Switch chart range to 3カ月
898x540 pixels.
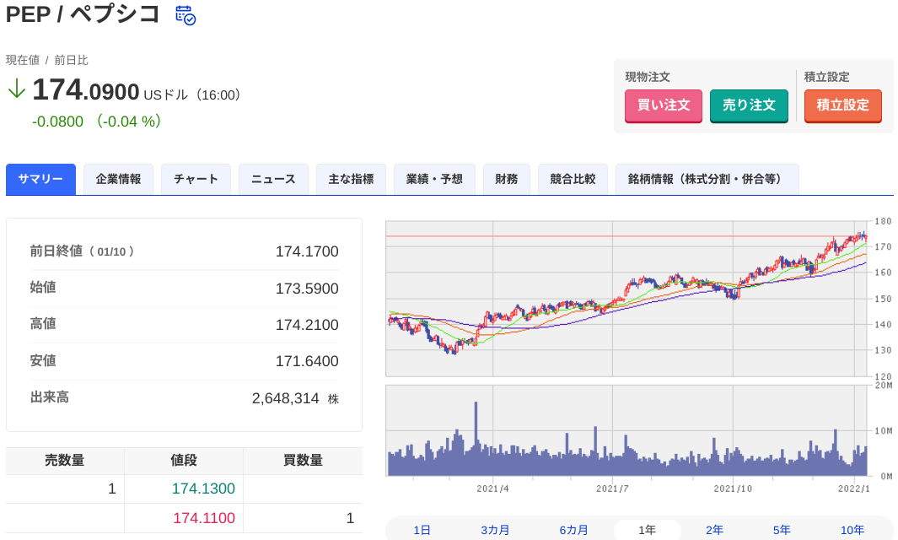click(x=495, y=530)
